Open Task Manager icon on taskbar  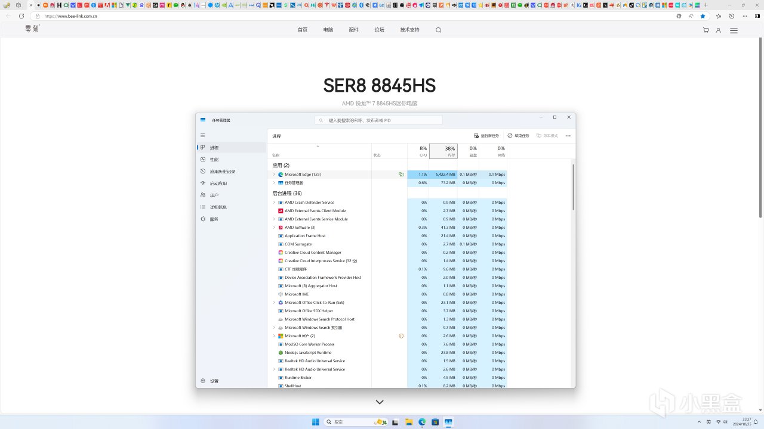pyautogui.click(x=448, y=422)
